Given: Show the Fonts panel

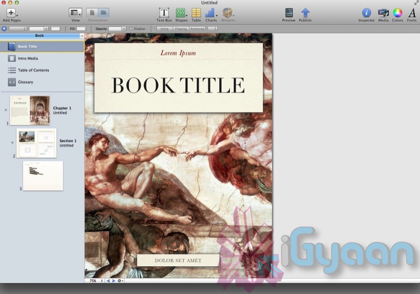Looking at the screenshot, I should tap(412, 13).
